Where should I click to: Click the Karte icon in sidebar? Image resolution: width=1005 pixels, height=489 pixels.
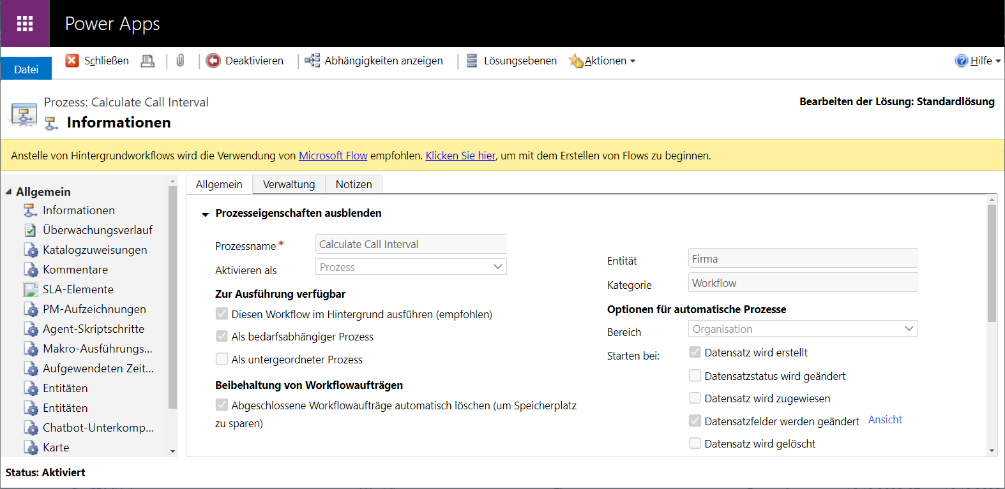[x=31, y=448]
